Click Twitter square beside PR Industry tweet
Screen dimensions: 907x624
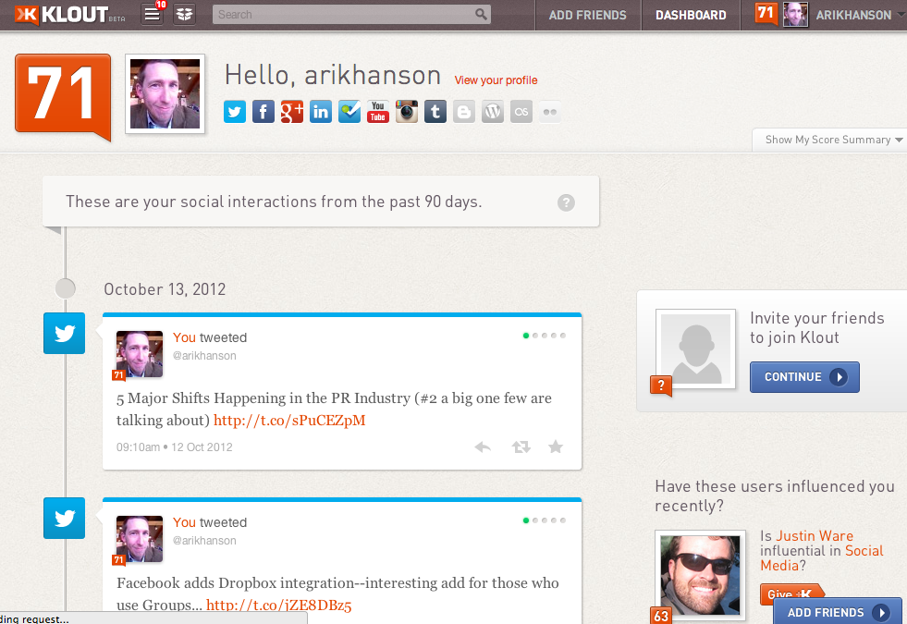coord(64,333)
